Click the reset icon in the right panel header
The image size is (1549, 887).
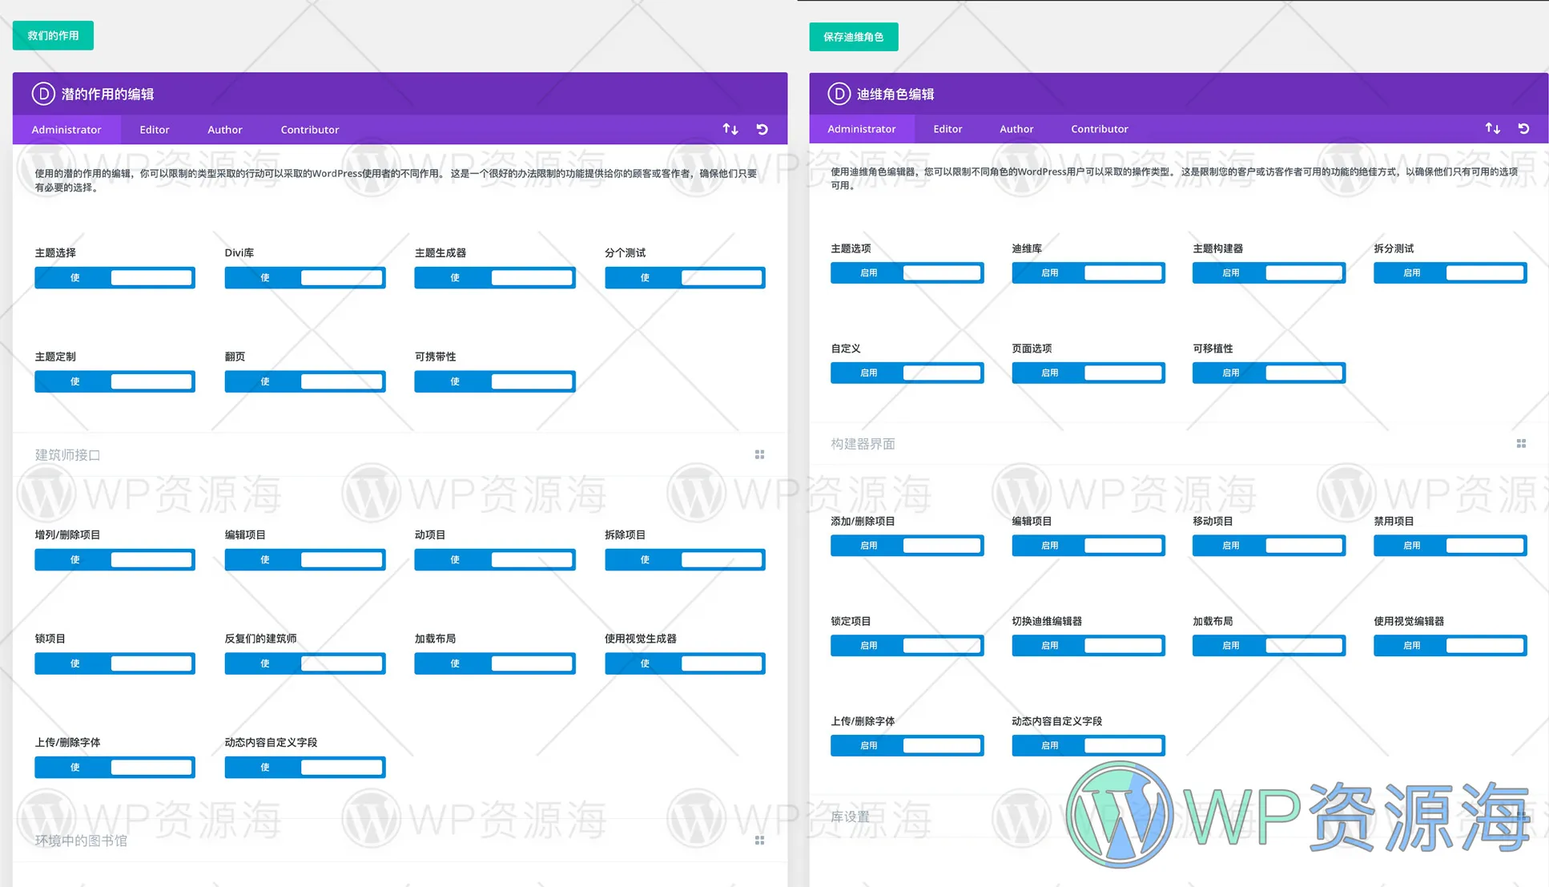1523,127
